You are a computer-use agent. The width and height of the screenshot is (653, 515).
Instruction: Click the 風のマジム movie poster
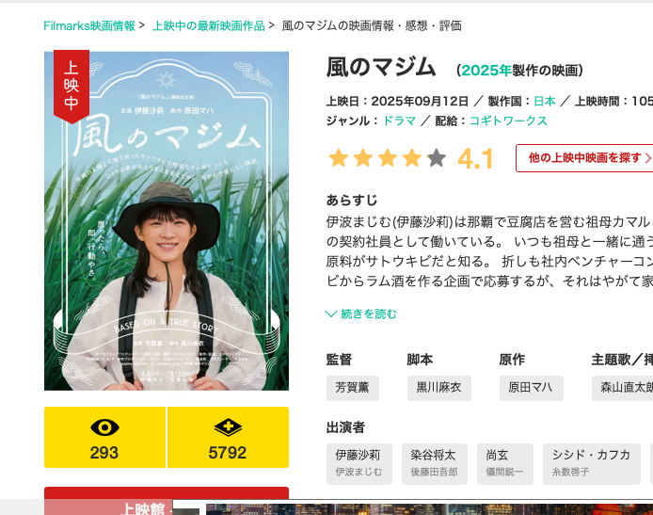(x=167, y=221)
